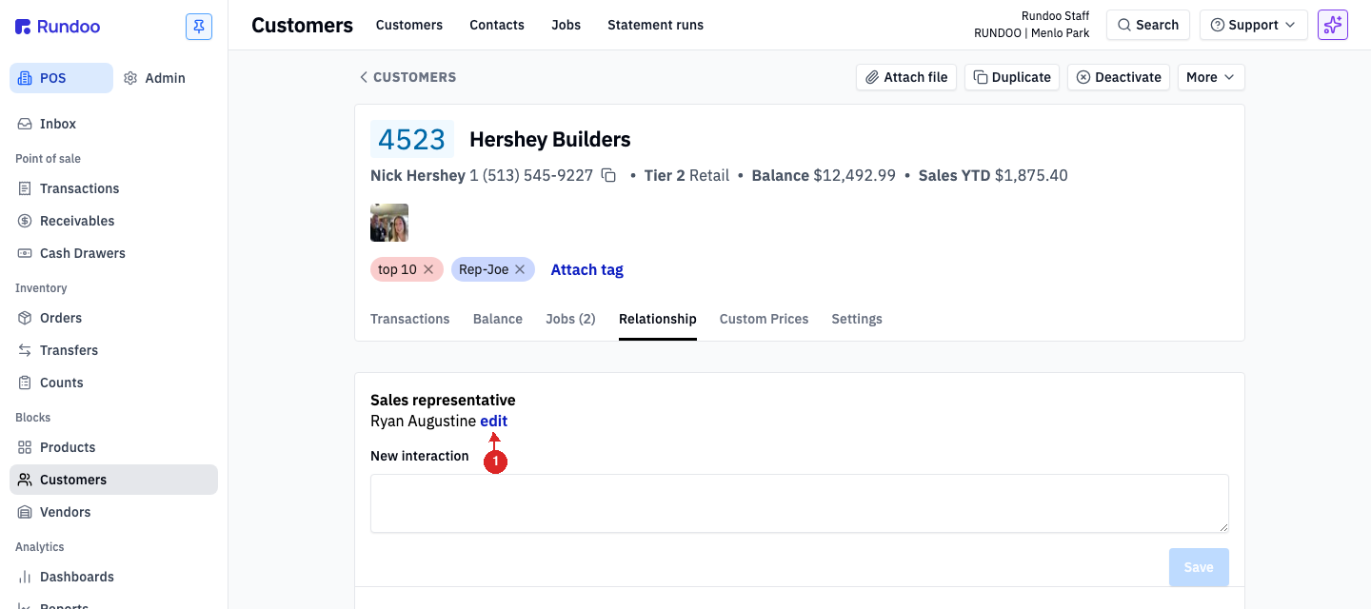Open Dashboards under Analytics
The height and width of the screenshot is (609, 1371).
pos(113,577)
